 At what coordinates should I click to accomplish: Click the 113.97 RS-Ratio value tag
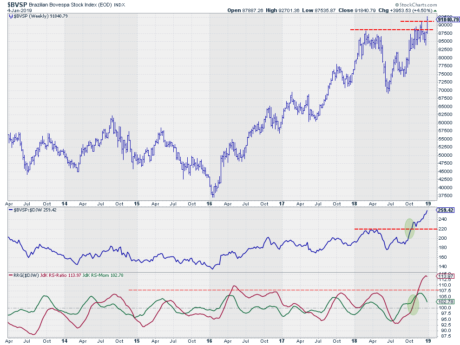pyautogui.click(x=445, y=276)
